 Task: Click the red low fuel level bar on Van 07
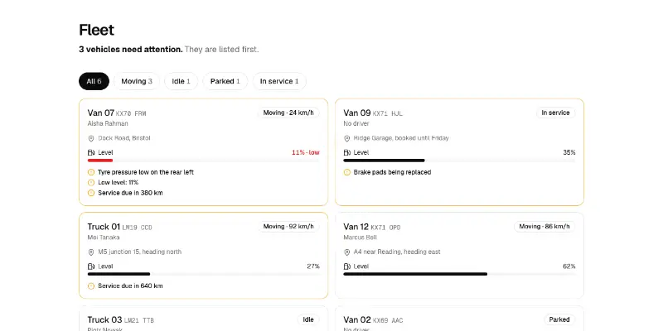tap(100, 161)
